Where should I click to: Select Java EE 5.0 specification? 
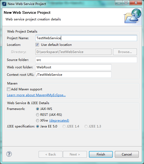click(38, 126)
